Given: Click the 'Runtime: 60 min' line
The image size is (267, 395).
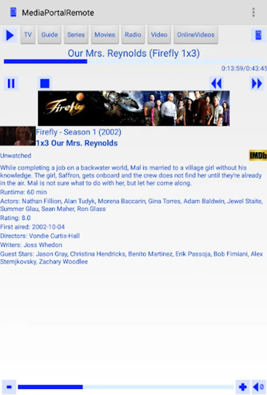Looking at the screenshot, I should click(x=23, y=192).
